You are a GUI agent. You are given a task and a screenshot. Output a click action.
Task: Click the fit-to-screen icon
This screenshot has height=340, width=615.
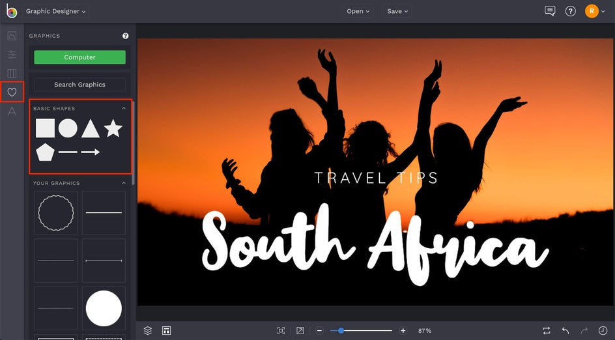(281, 331)
